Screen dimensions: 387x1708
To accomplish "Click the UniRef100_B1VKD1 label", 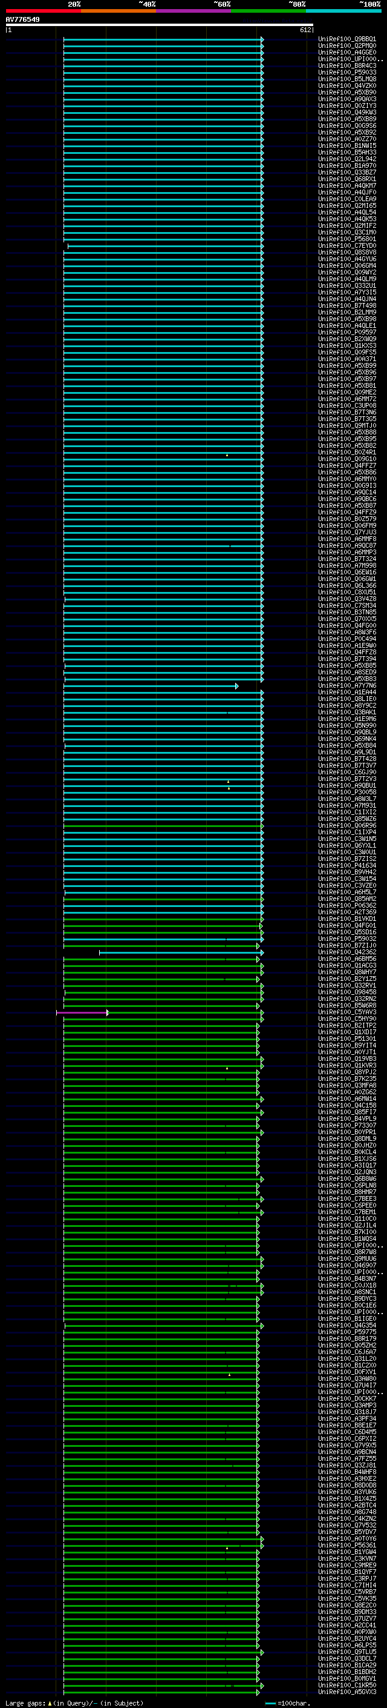I will 347,919.
